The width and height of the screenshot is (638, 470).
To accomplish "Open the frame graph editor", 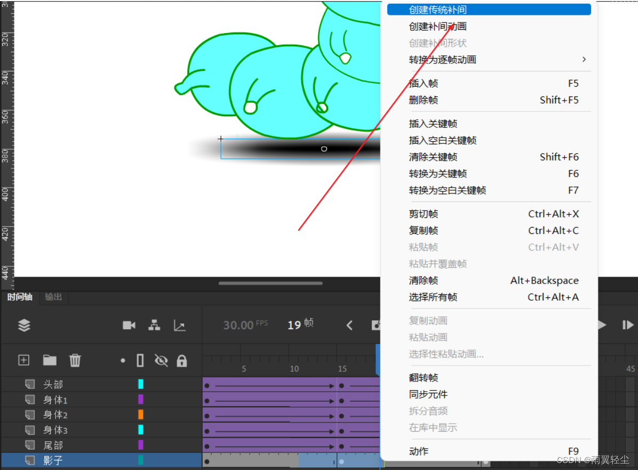I will click(180, 325).
